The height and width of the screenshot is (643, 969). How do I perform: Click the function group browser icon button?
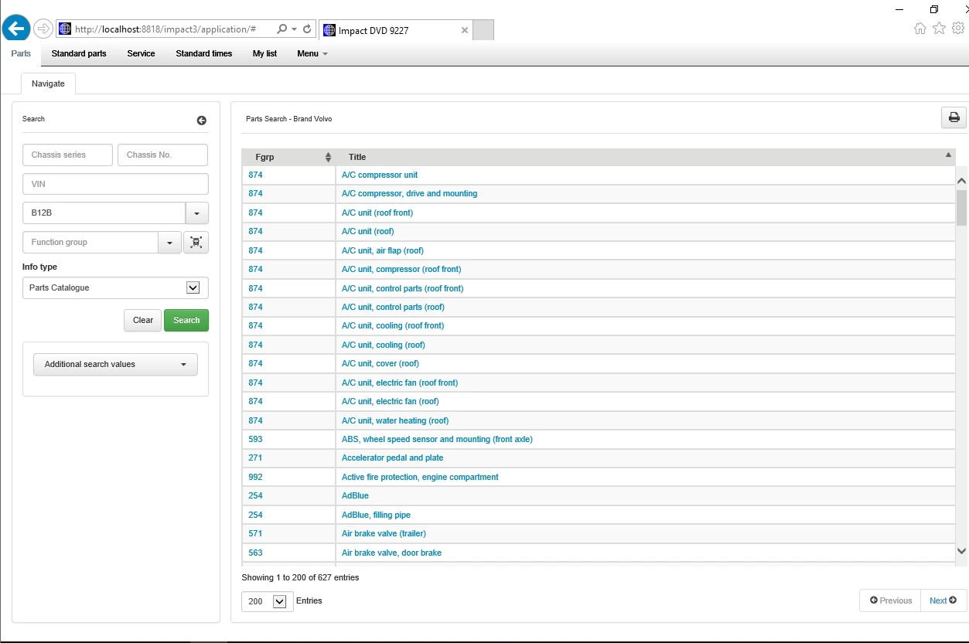pos(196,243)
